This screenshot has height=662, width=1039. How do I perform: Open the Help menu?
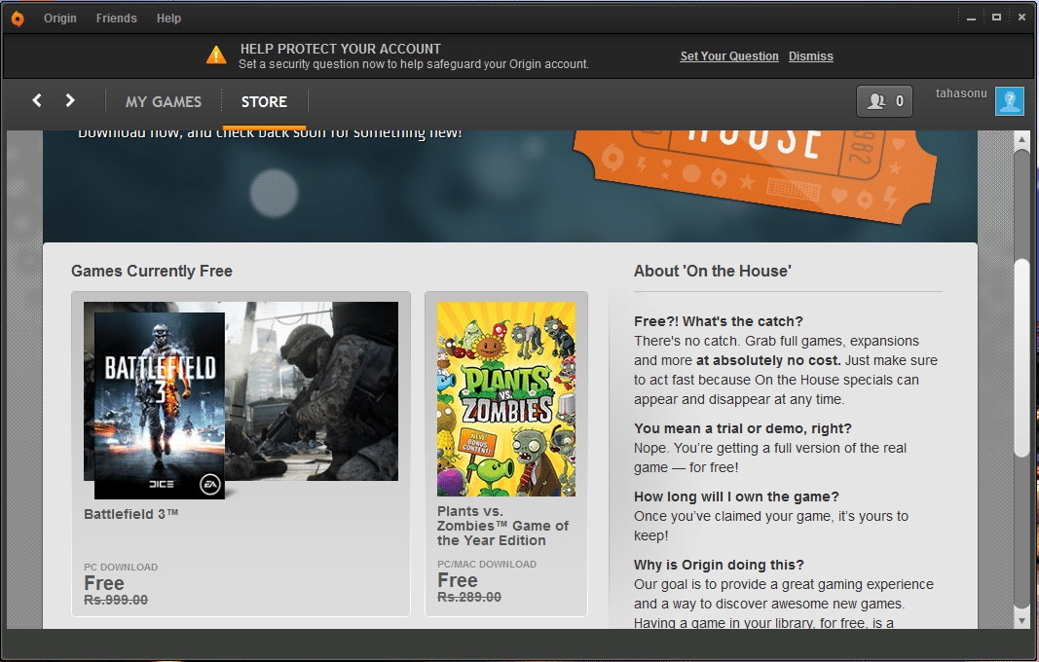(168, 18)
